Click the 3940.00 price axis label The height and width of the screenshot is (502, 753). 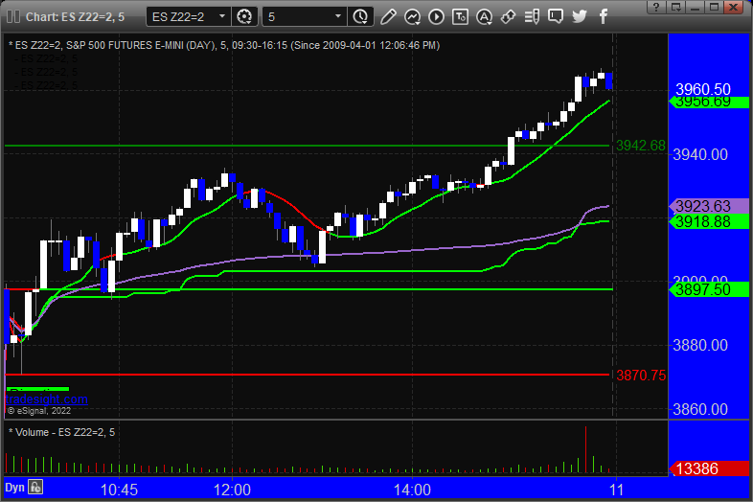[700, 154]
